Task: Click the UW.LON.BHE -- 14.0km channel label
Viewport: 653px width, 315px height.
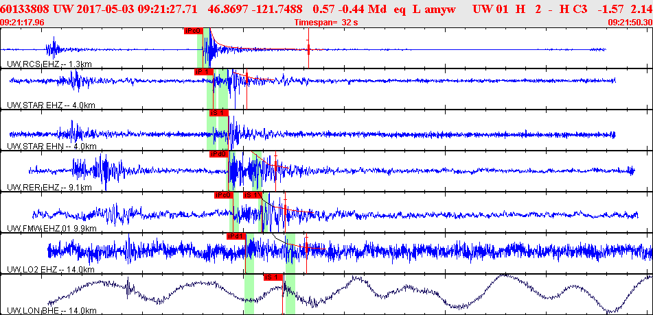Action: coord(51,311)
